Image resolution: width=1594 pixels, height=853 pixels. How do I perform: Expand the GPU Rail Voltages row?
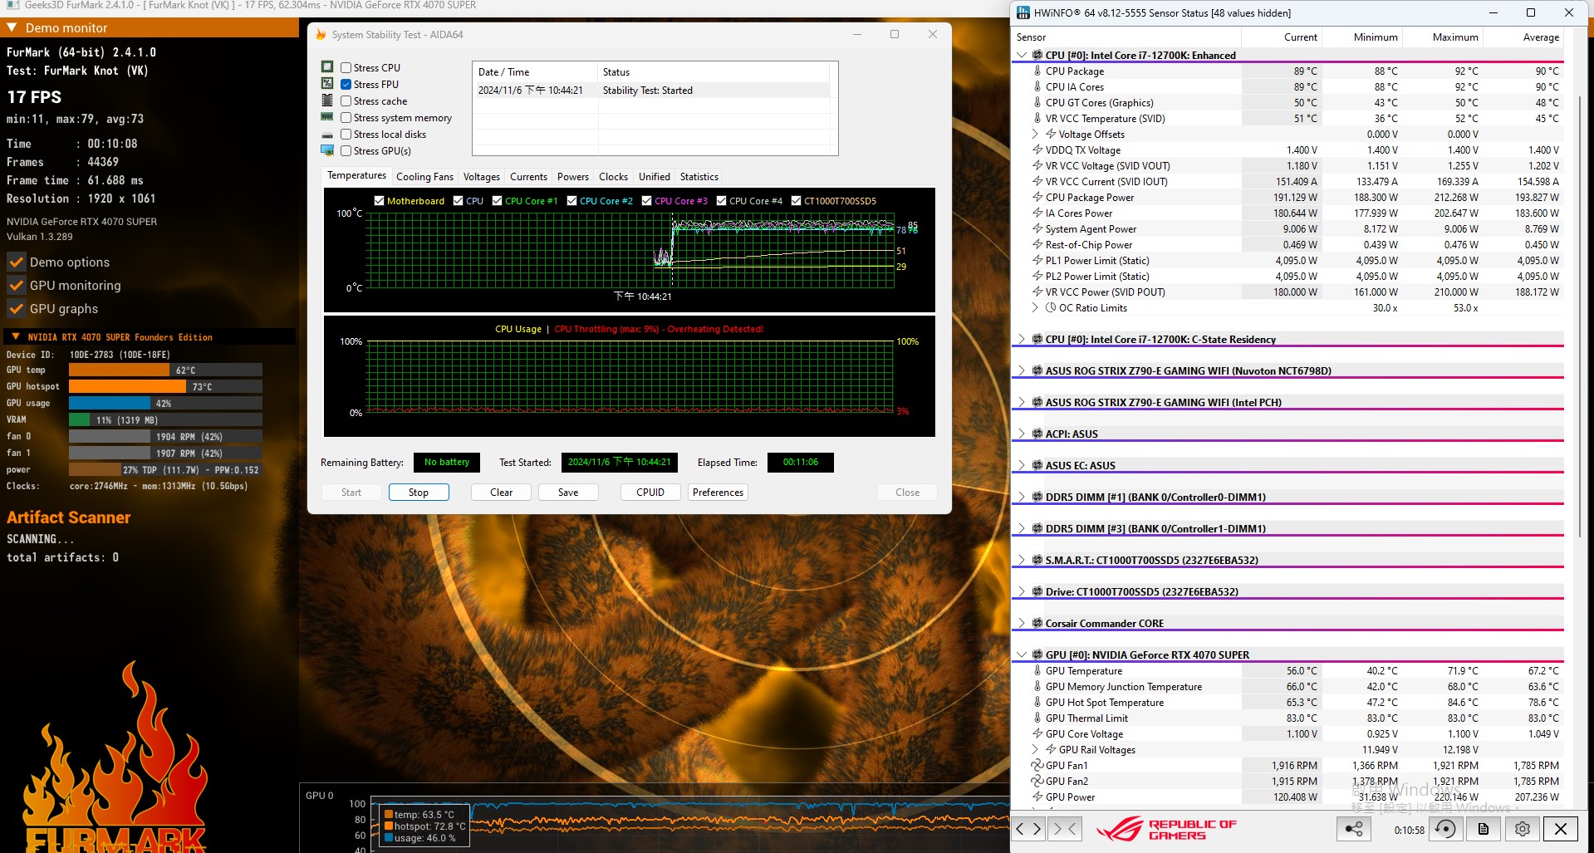coord(1035,749)
